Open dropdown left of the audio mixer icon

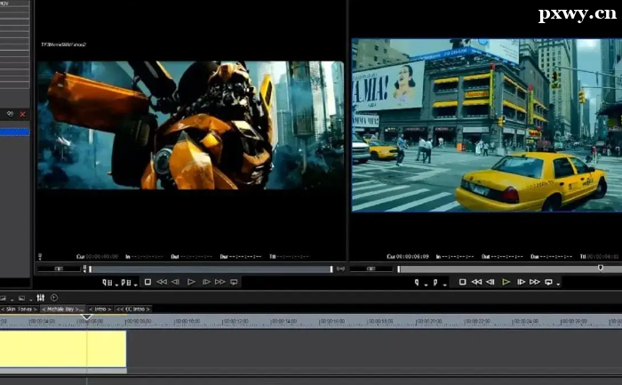30,300
